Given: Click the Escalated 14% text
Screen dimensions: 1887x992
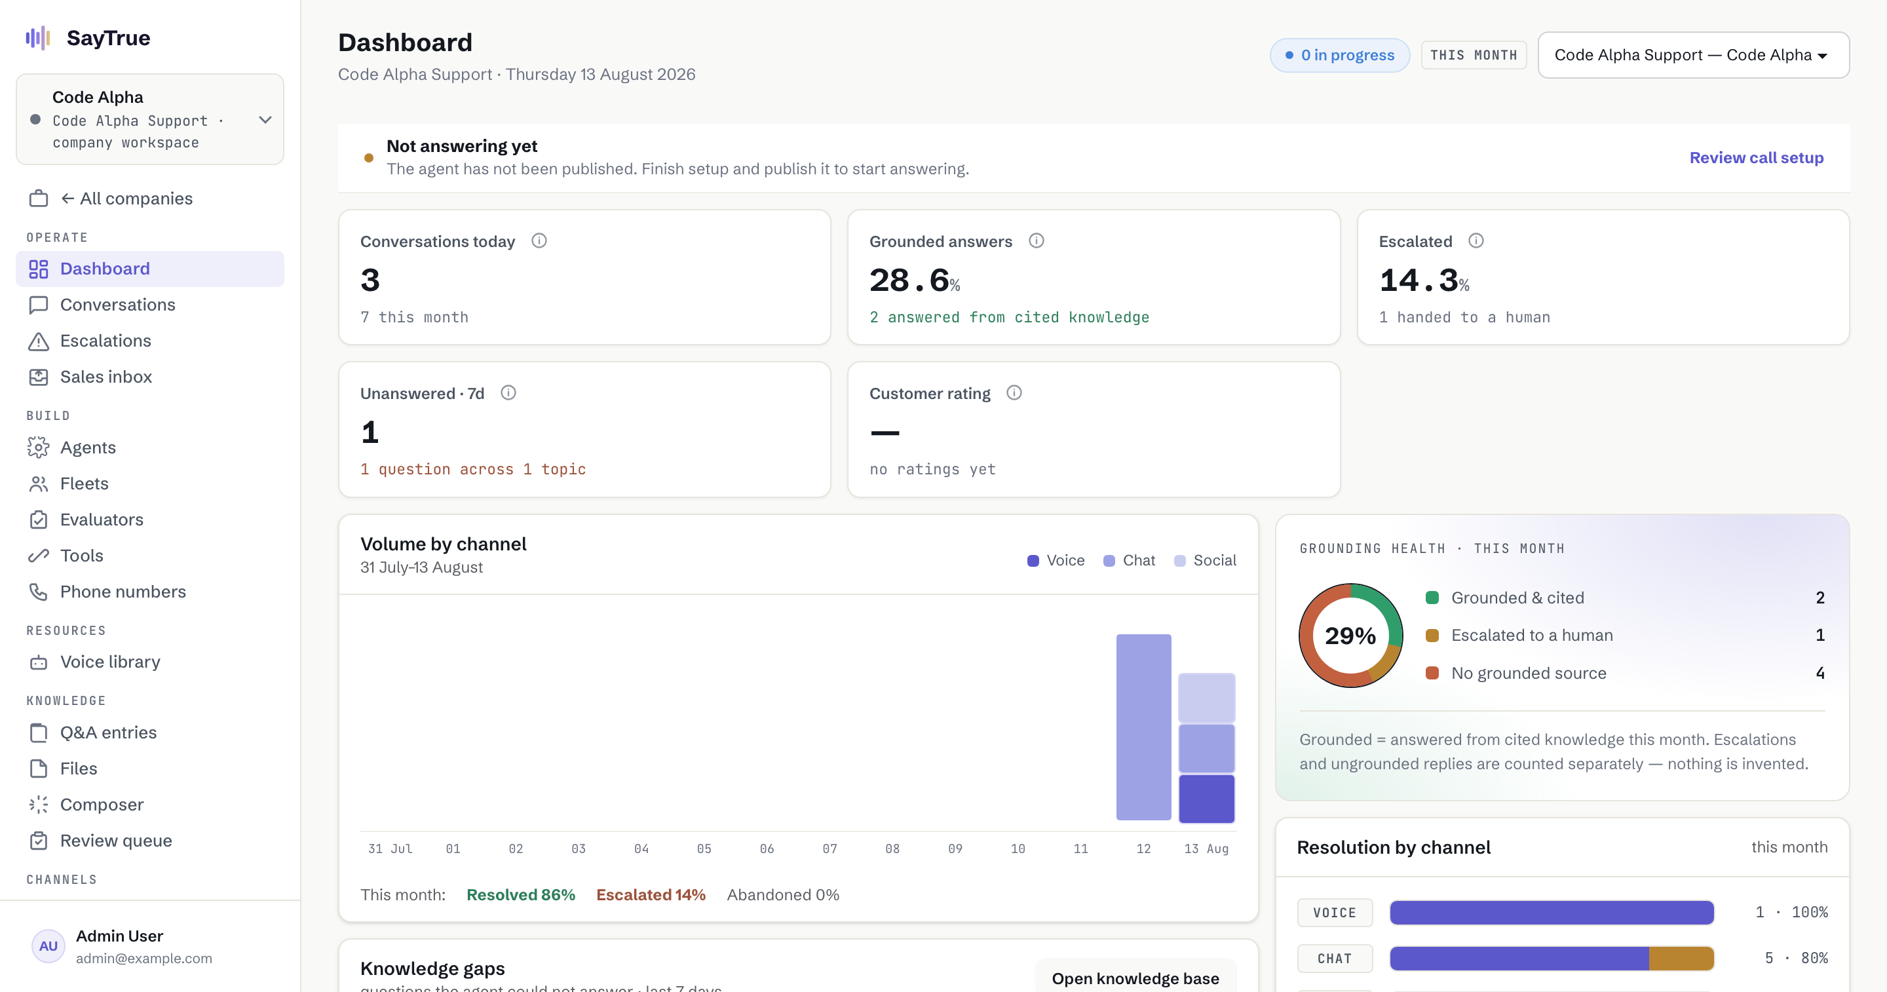Looking at the screenshot, I should pyautogui.click(x=651, y=894).
